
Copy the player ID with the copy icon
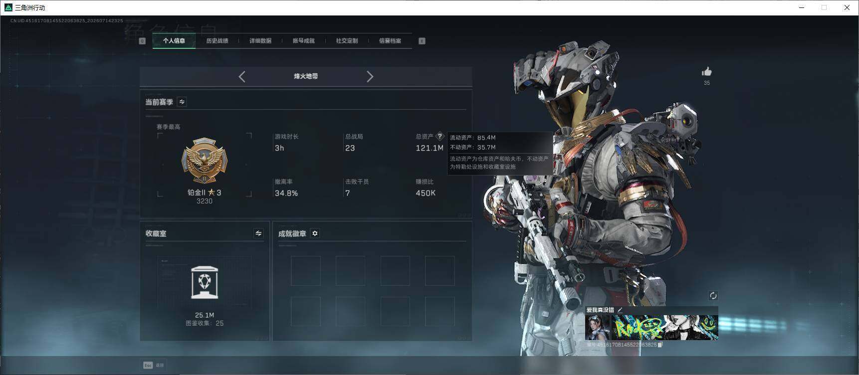click(x=660, y=345)
